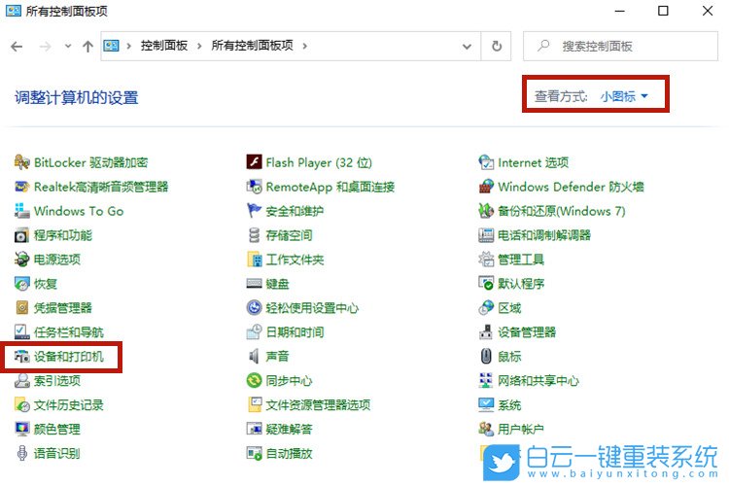
Task: Open the 同步中心 icon
Action: (x=254, y=380)
